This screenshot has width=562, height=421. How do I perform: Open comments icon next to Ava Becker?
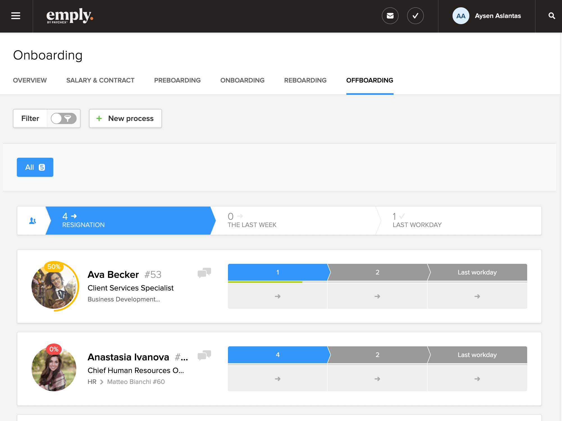point(204,273)
